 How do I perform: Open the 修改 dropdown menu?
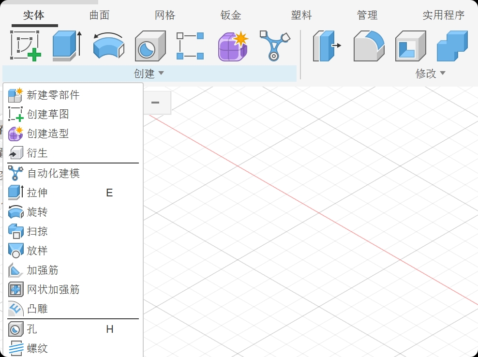431,74
